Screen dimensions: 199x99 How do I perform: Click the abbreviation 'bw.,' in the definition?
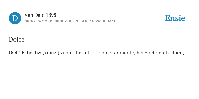point(39,53)
